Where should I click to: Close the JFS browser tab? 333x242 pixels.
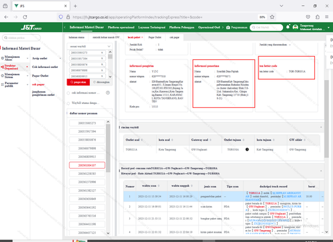click(x=65, y=6)
